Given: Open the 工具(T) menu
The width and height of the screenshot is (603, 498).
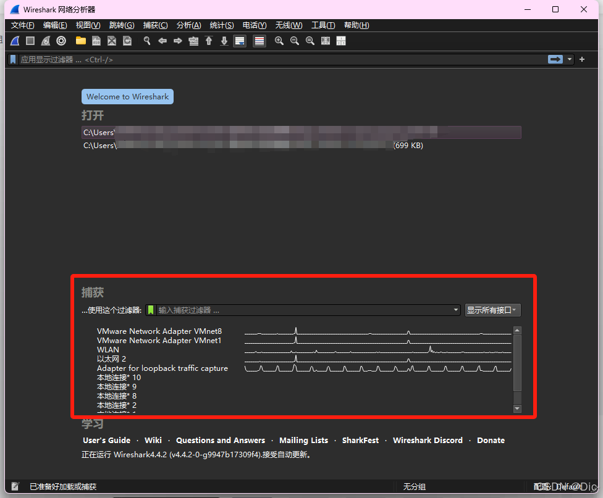Looking at the screenshot, I should 323,25.
